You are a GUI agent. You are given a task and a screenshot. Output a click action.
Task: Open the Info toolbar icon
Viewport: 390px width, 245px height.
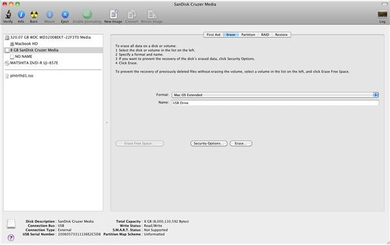pos(21,14)
